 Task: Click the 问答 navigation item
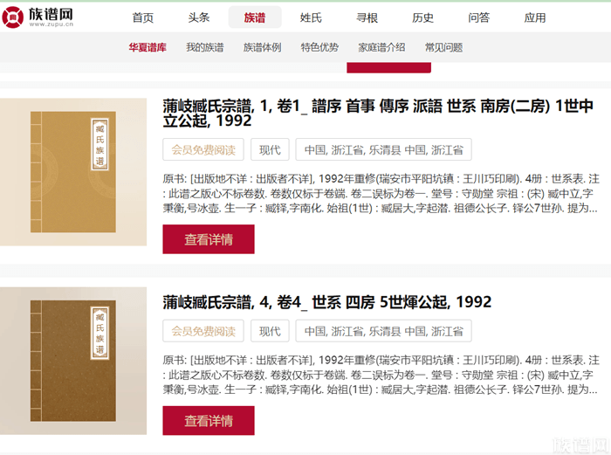coord(478,17)
